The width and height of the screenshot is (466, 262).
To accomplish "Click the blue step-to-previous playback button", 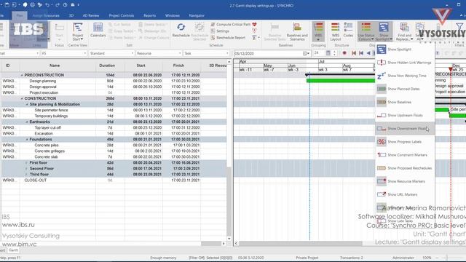I will tap(361, 53).
